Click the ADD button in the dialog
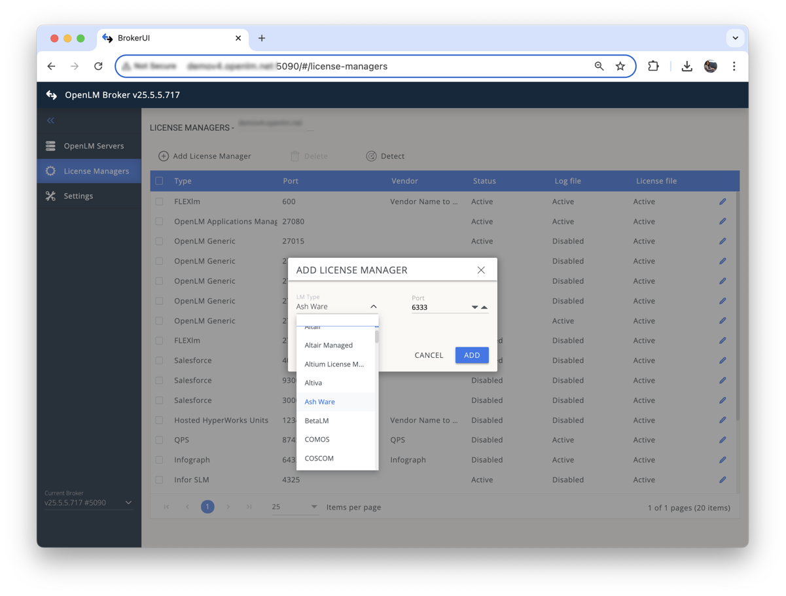The width and height of the screenshot is (786, 596). point(472,355)
